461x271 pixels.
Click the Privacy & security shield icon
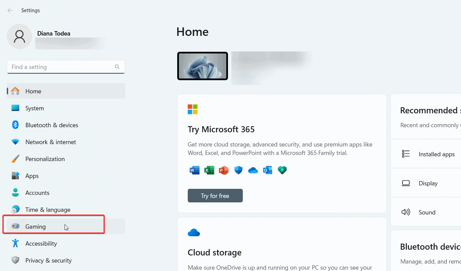tap(16, 260)
